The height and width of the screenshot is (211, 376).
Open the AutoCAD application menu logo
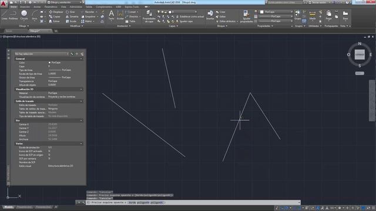(x=4, y=4)
